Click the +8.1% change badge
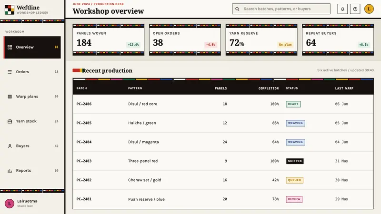 coord(364,45)
